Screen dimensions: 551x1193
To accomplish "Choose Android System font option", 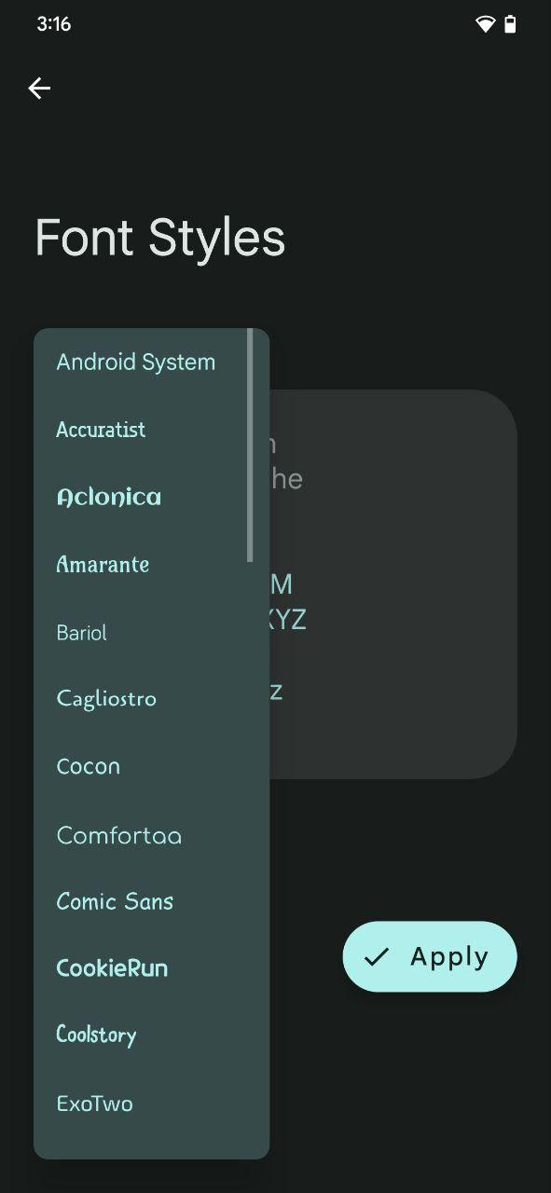I will [x=151, y=362].
